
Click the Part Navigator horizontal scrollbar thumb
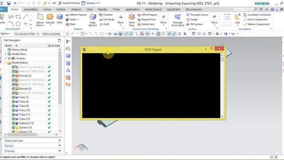pos(22,135)
